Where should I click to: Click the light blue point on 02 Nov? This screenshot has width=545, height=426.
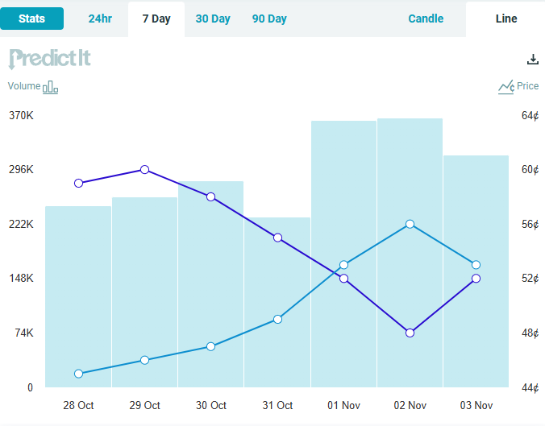pyautogui.click(x=410, y=224)
